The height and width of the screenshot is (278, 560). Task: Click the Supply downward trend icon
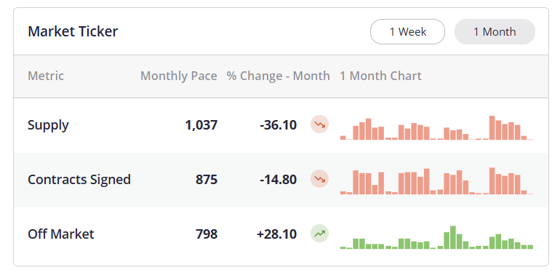click(319, 124)
